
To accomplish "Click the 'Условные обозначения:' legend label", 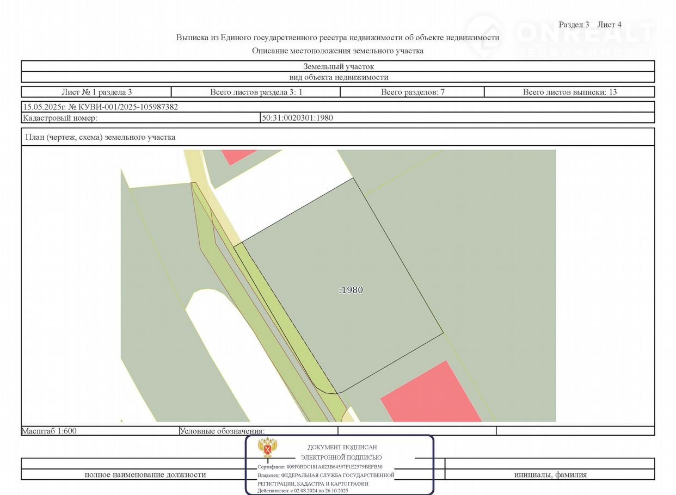I will (x=222, y=431).
